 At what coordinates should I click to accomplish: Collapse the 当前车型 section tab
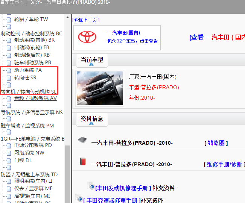(92, 61)
